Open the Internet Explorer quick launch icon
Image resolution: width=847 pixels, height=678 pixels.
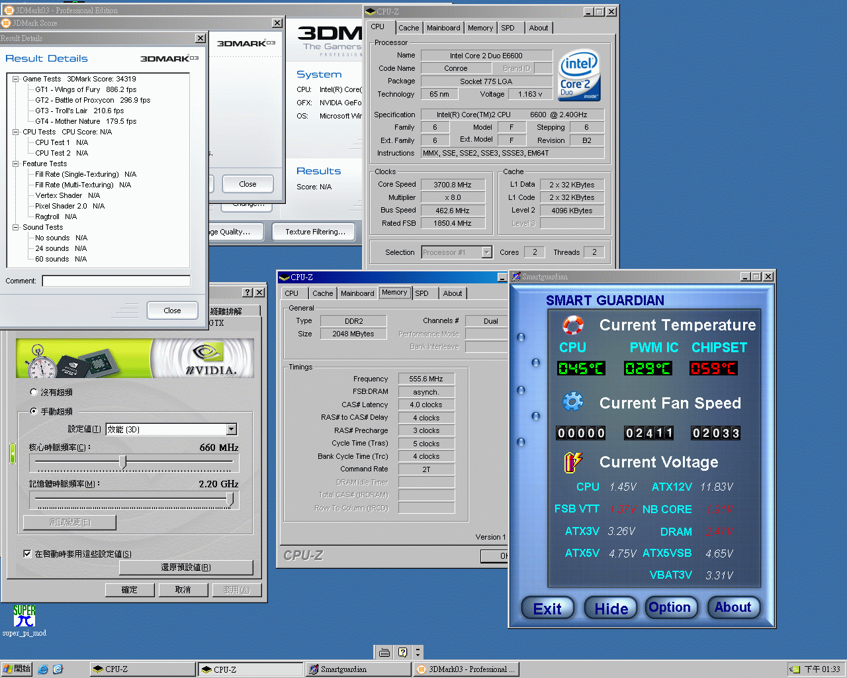43,669
